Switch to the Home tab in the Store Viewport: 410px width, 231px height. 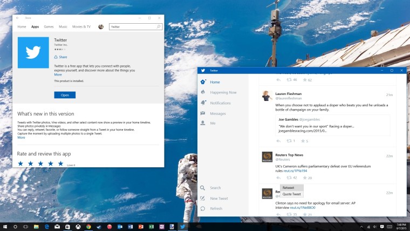[x=22, y=26]
